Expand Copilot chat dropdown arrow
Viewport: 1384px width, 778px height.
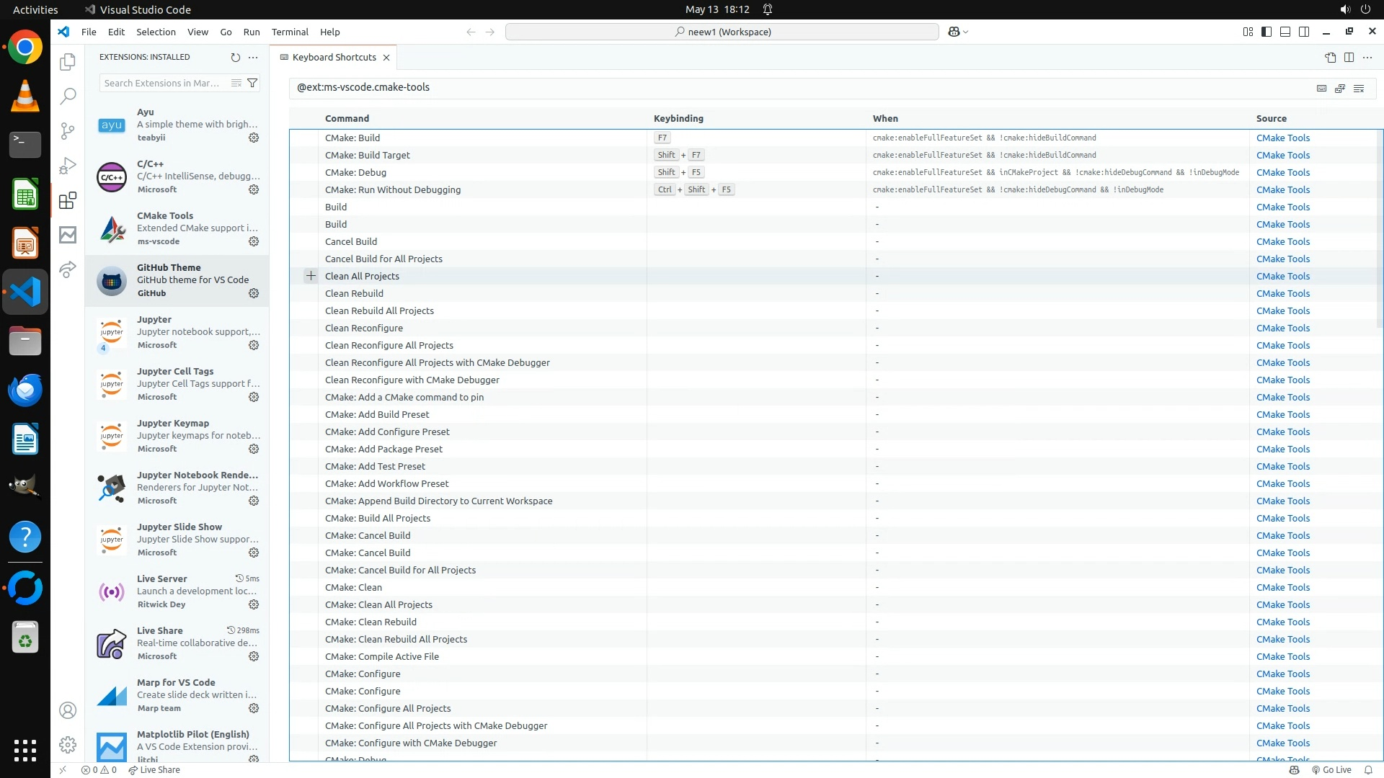966,32
